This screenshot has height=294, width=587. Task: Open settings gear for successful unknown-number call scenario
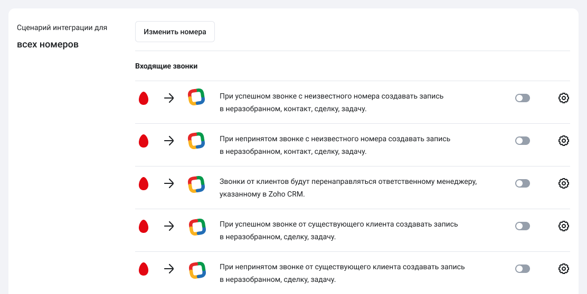(x=563, y=98)
